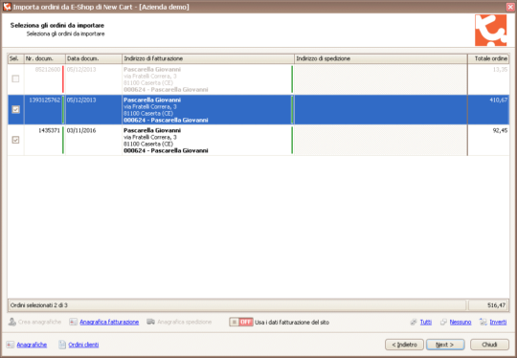Click the Anagrafiche icon in footer
The width and height of the screenshot is (517, 358).
11,345
